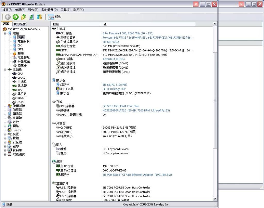Viewport: 264px width, 208px height.
Task: Click the 超頻 flame icon
Action: point(14,53)
